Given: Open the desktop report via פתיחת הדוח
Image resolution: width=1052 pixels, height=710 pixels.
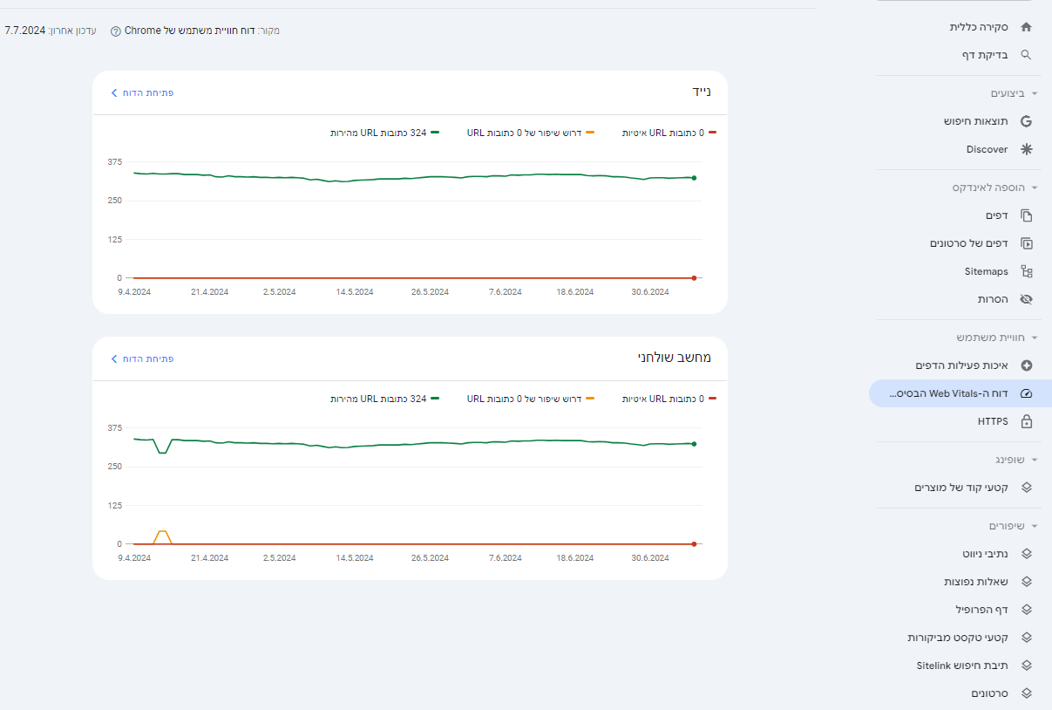Looking at the screenshot, I should [142, 358].
